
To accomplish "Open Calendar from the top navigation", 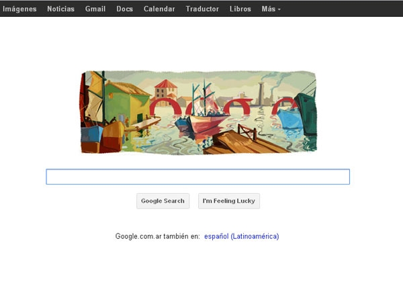I will pos(159,9).
